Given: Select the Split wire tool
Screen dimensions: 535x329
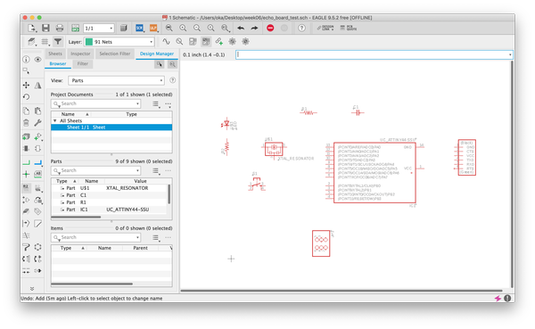Looking at the screenshot, I should [26, 223].
